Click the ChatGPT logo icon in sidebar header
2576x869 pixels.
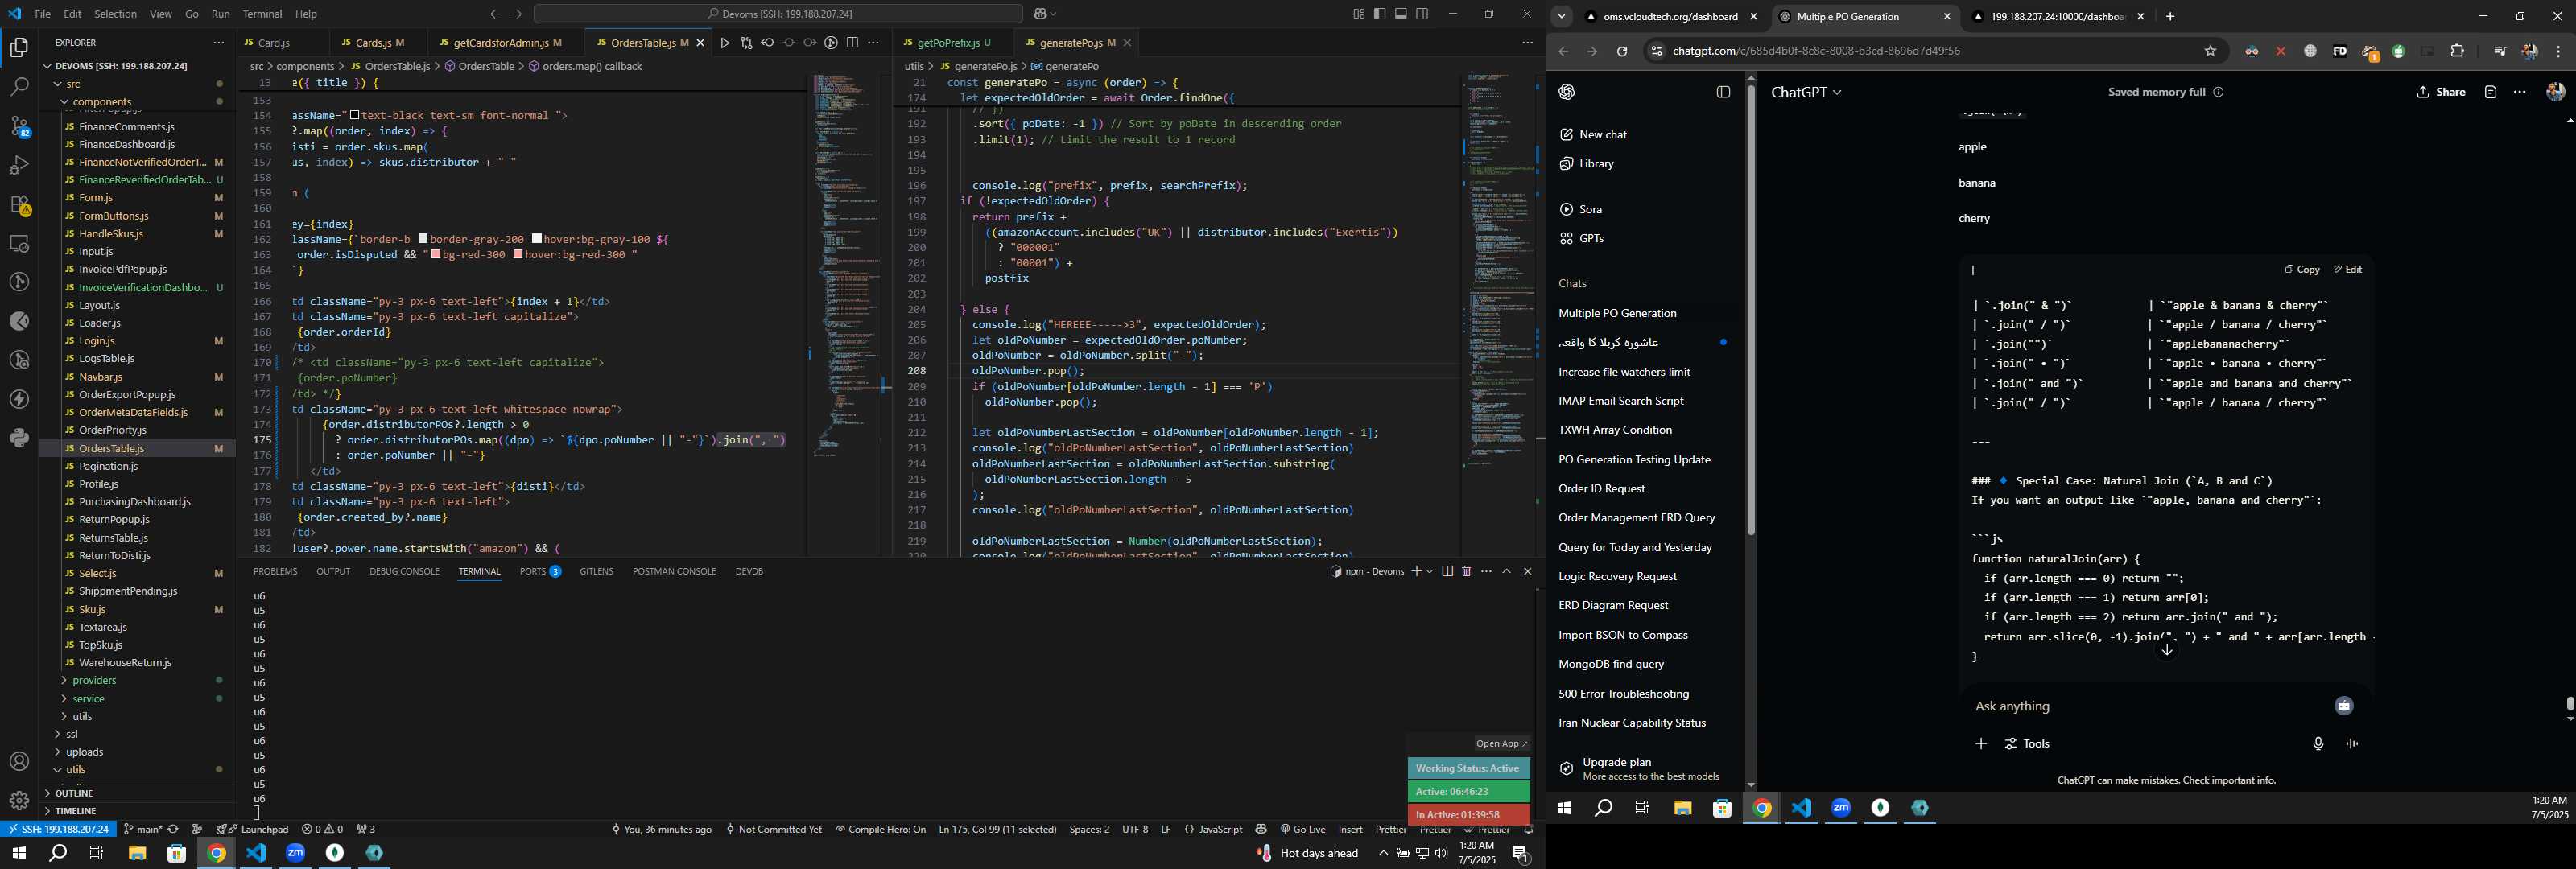[x=1567, y=92]
